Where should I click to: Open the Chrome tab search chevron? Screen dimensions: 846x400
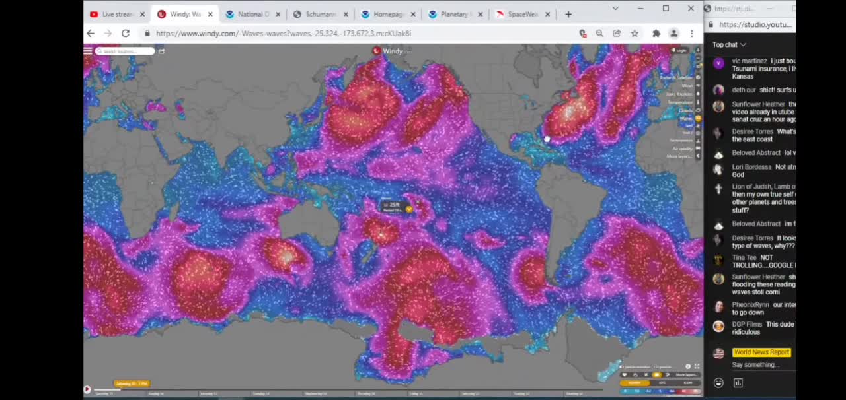(x=615, y=9)
